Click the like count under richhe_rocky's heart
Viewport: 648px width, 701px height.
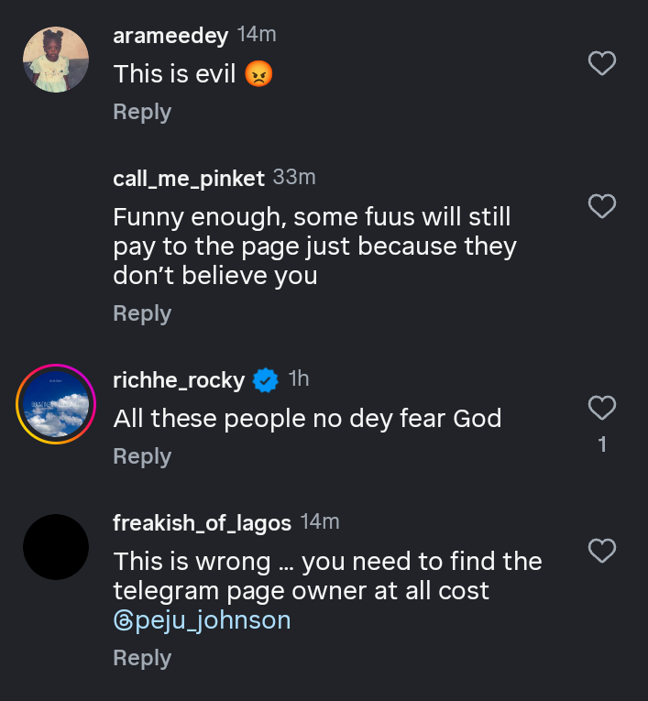coord(602,445)
